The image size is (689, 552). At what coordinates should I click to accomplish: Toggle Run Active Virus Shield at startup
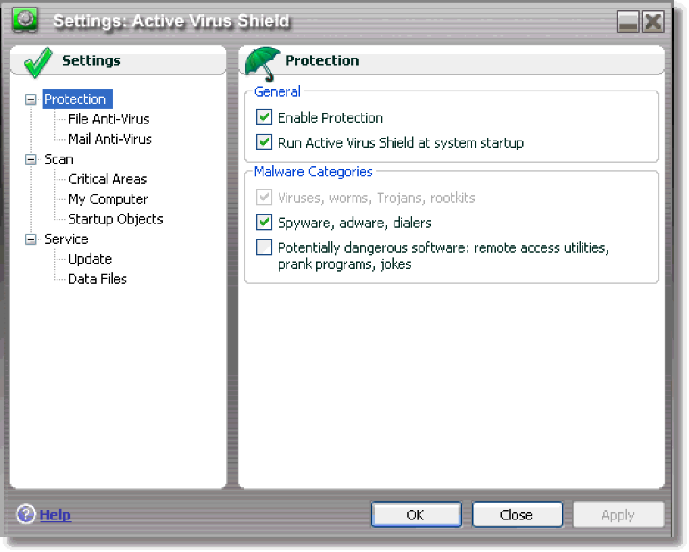pyautogui.click(x=263, y=143)
